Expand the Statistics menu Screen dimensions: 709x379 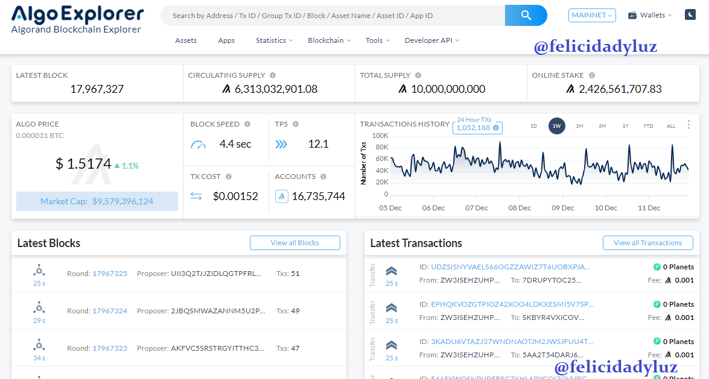[274, 40]
